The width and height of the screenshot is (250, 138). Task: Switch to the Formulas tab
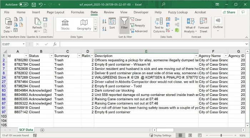coord(77,12)
